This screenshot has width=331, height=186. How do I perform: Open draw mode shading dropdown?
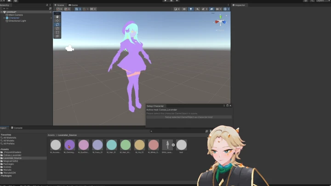tap(177, 9)
